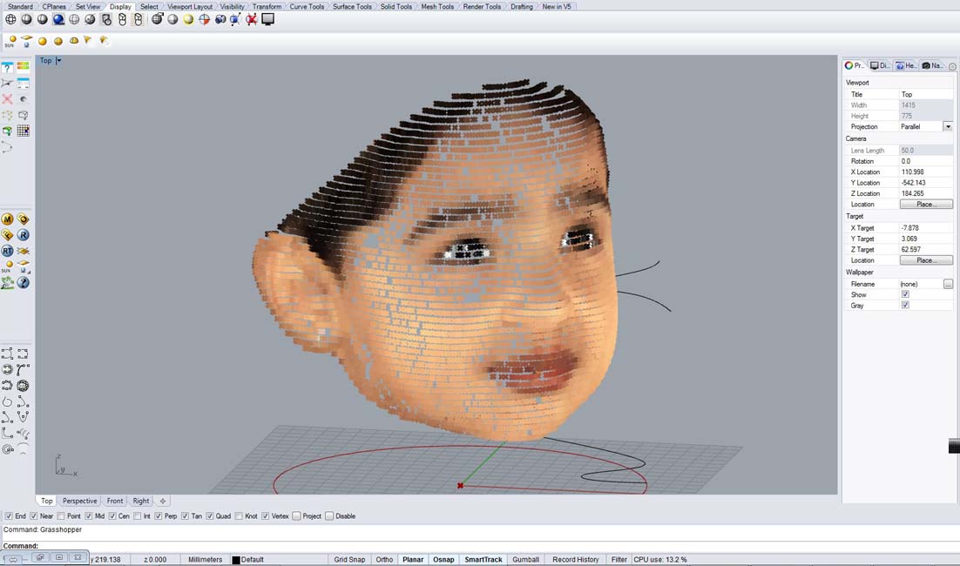
Task: Click the red X sphere toolbar icon
Action: coord(252,19)
